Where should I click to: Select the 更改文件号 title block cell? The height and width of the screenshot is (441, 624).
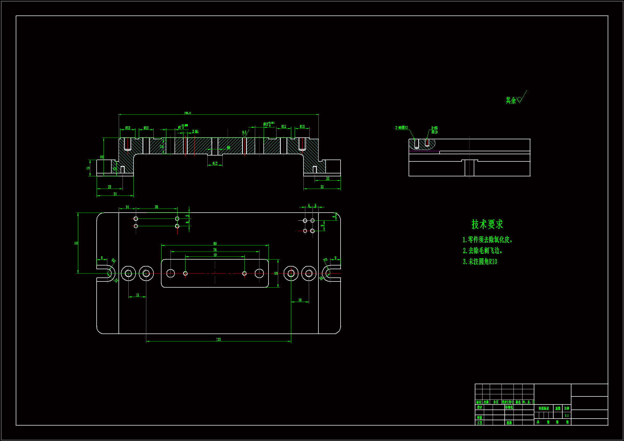click(x=508, y=402)
